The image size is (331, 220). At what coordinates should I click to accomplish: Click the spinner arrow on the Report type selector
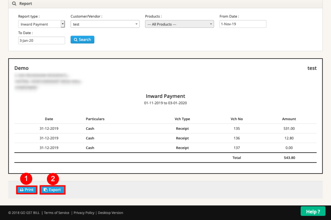pos(62,24)
